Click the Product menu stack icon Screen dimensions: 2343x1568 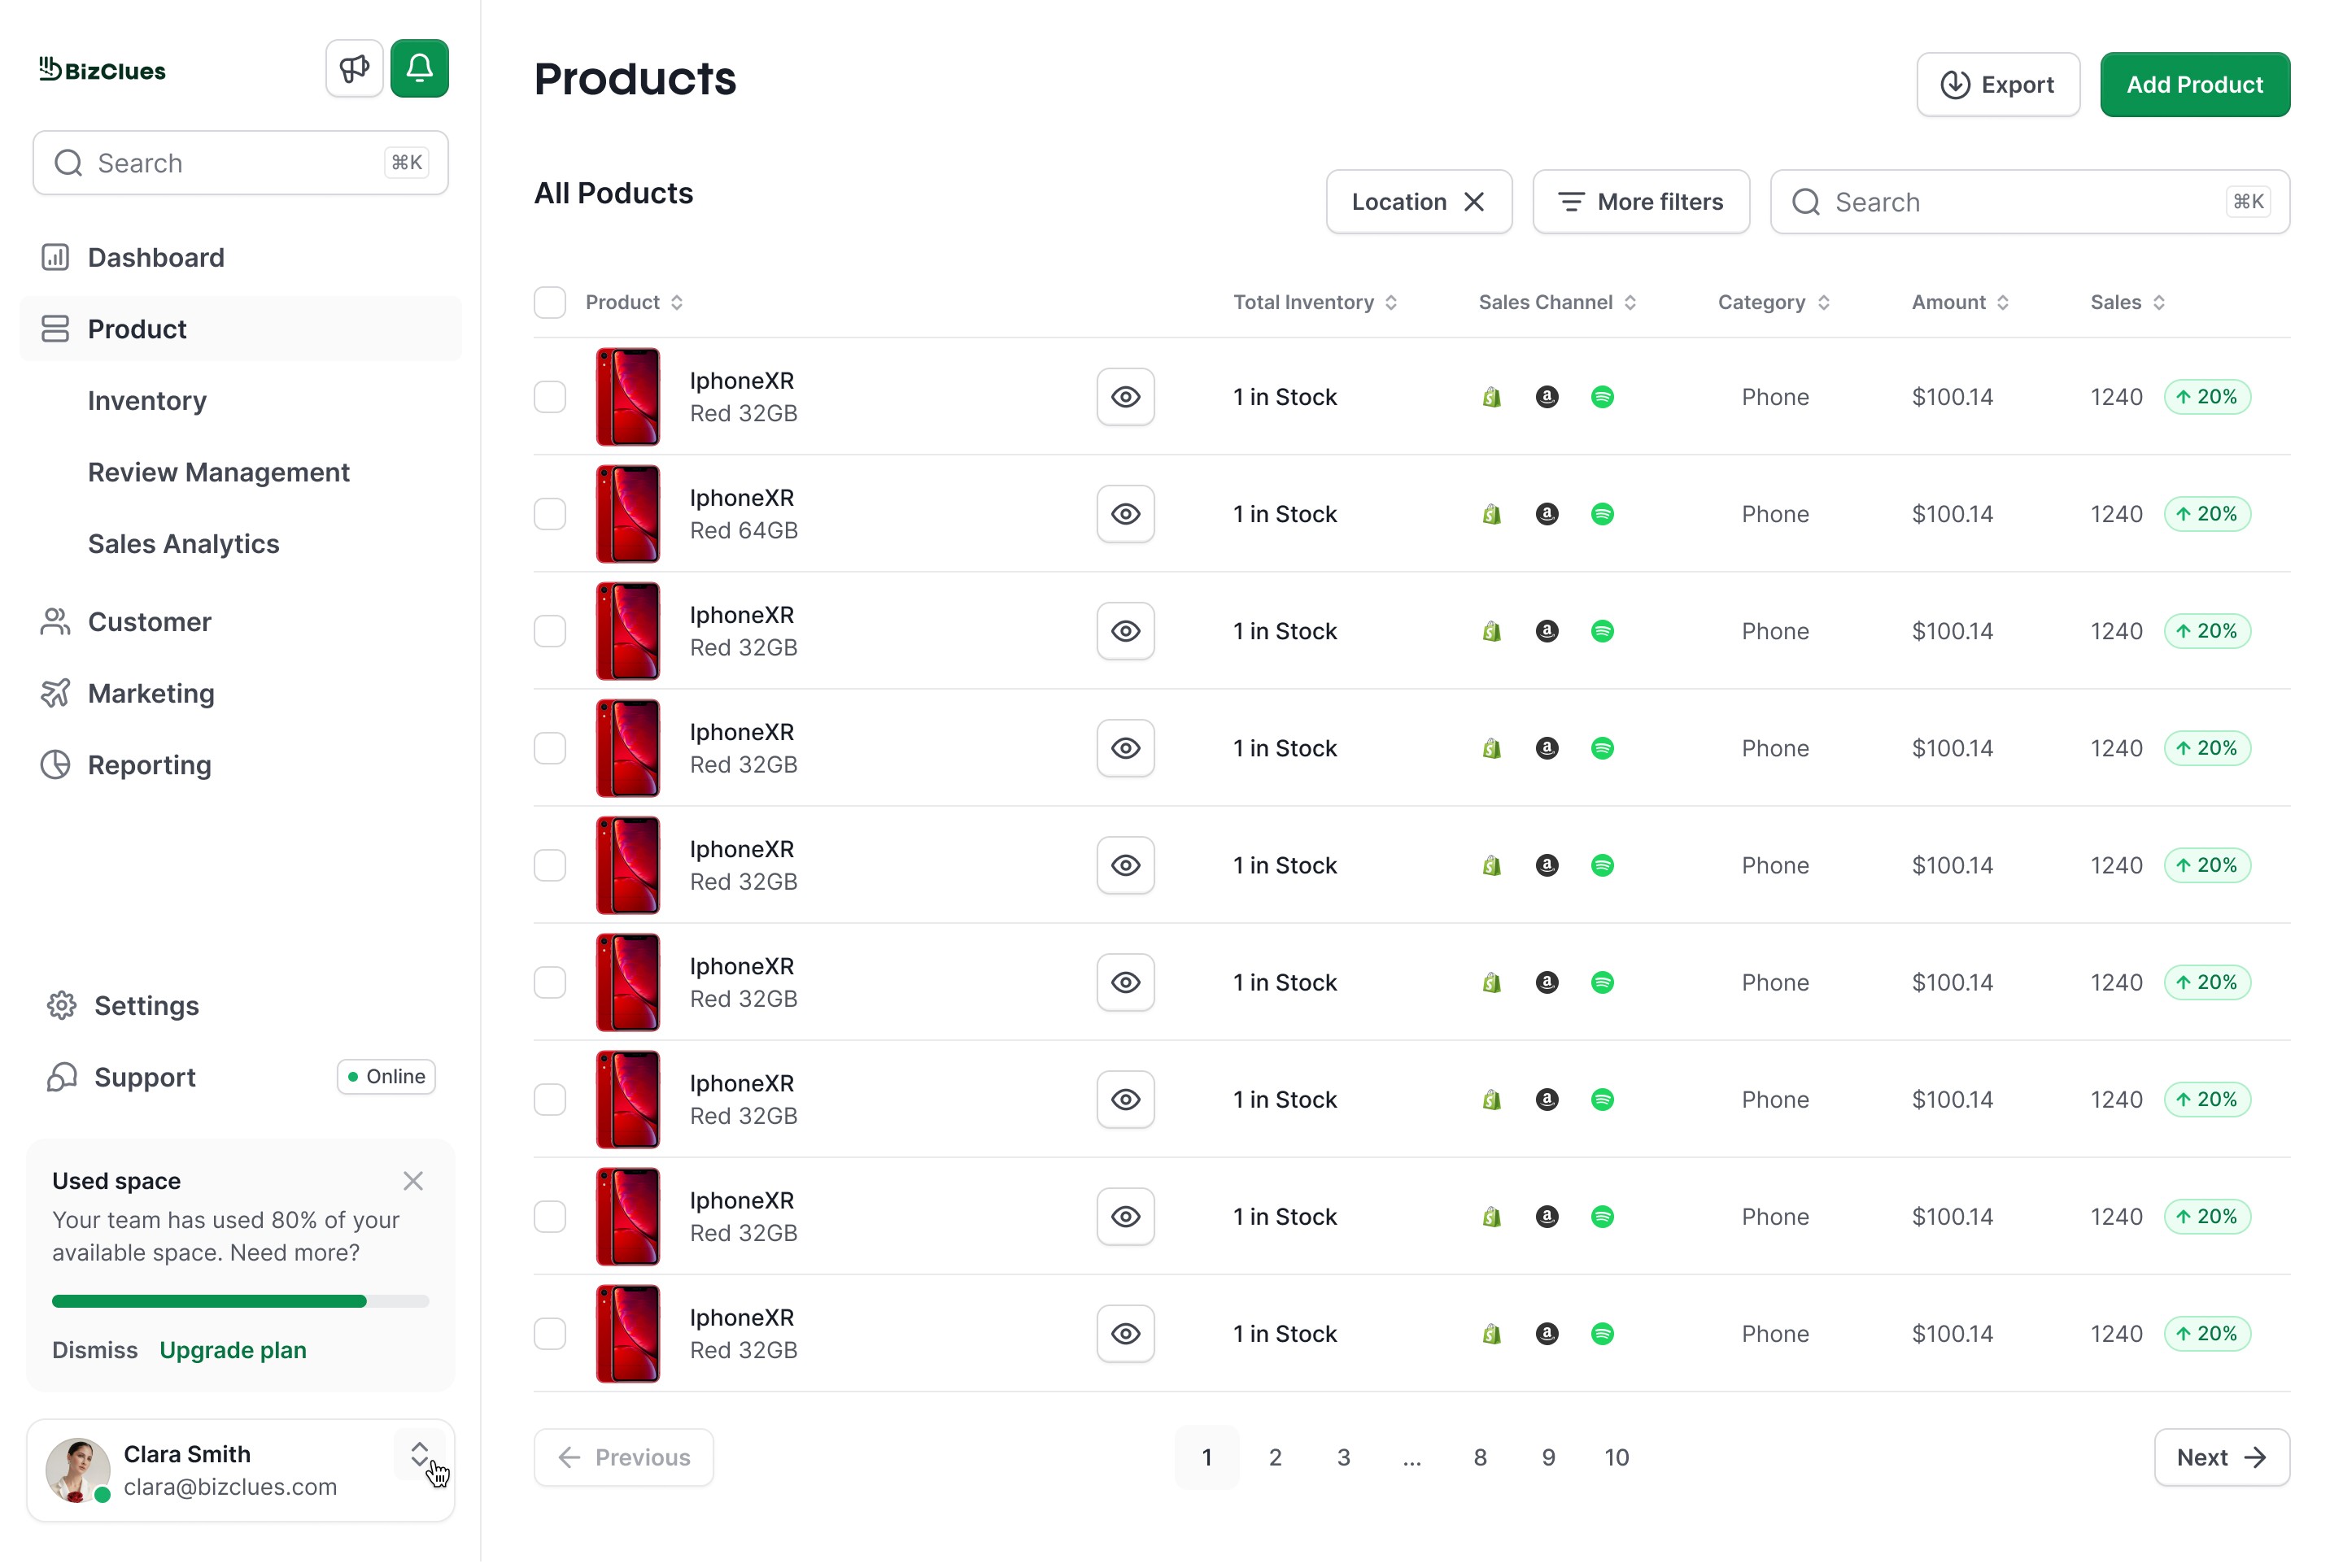pos(55,330)
